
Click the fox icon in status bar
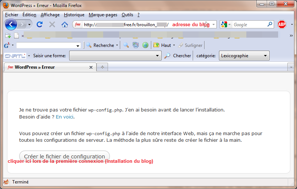click(6, 182)
